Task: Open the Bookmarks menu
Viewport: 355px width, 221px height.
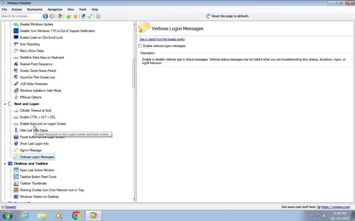Action: click(x=35, y=9)
